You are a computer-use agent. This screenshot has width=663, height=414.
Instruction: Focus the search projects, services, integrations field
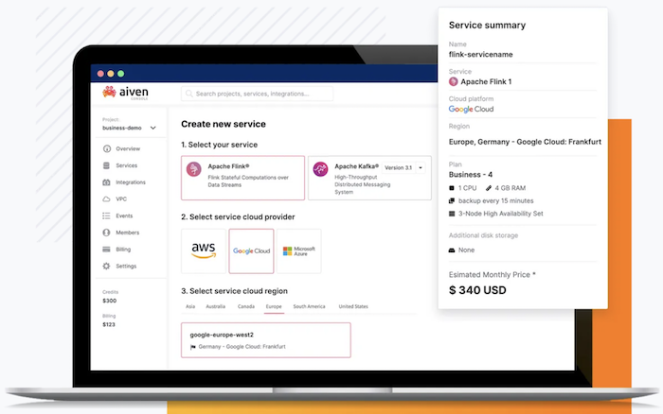(x=257, y=94)
